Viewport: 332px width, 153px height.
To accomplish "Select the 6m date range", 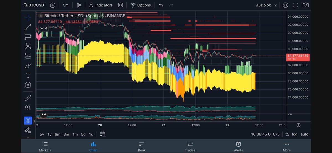I will [x=58, y=134].
